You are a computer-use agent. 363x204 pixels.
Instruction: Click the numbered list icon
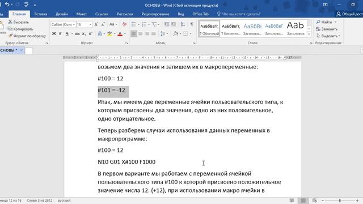(143, 24)
